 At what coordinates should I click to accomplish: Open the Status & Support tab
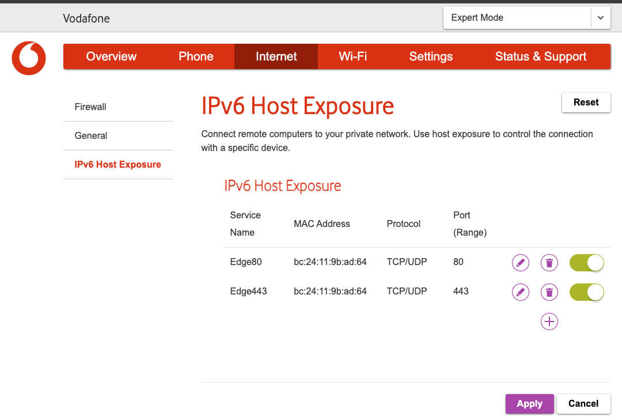tap(540, 56)
